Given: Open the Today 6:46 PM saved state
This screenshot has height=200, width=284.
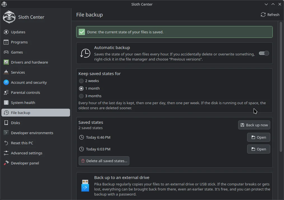Looking at the screenshot, I should click(259, 137).
